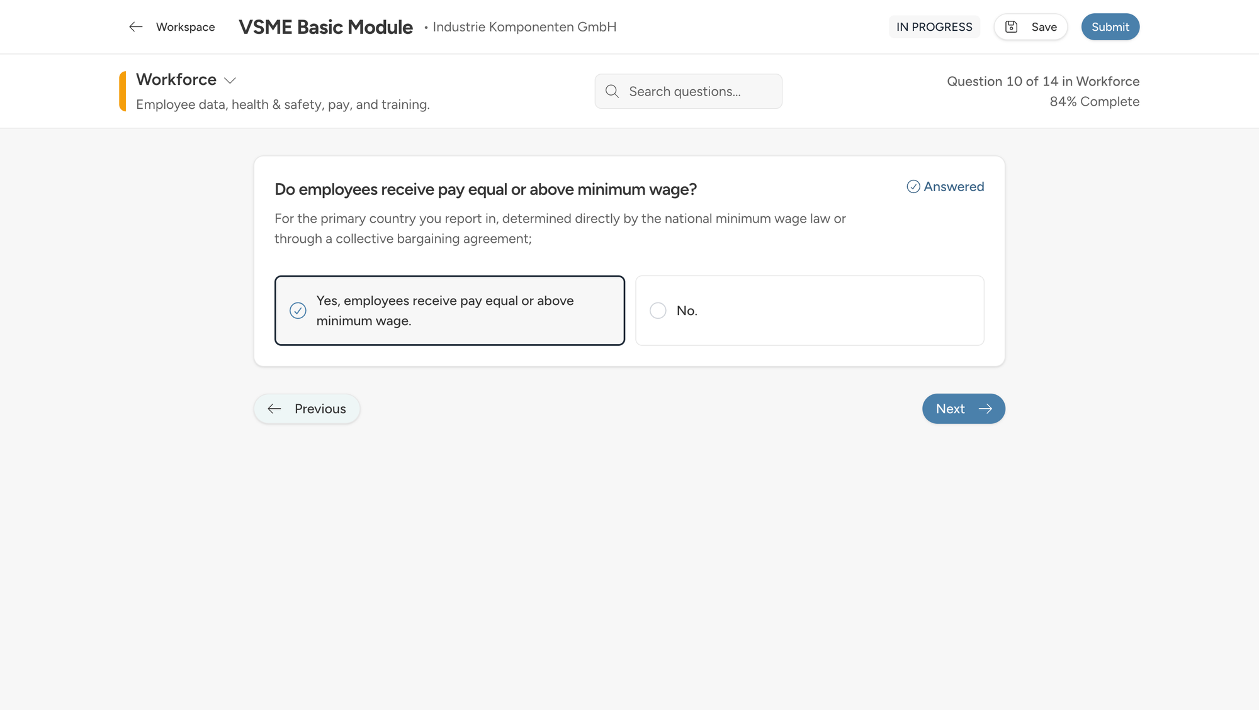Click the checkmark icon in the Yes option
Viewport: 1259px width, 710px height.
pyautogui.click(x=297, y=310)
